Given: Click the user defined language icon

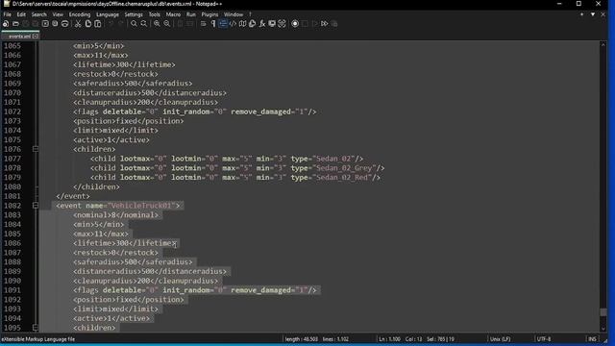Looking at the screenshot, I should point(233,24).
